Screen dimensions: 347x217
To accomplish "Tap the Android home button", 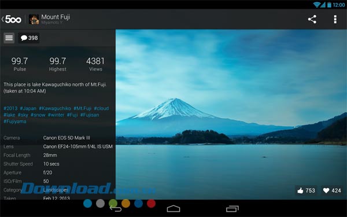I will pos(173,208).
